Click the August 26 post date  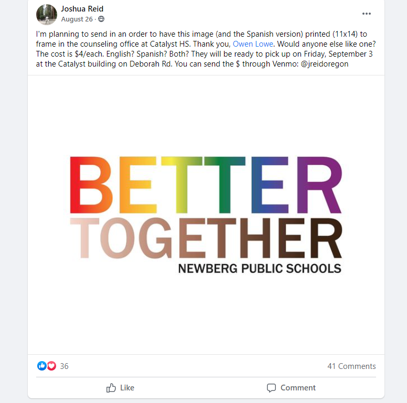point(77,19)
